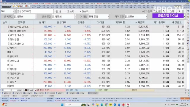Select the 레인보우로보틱스 row name
The image size is (190, 107).
(x=19, y=27)
